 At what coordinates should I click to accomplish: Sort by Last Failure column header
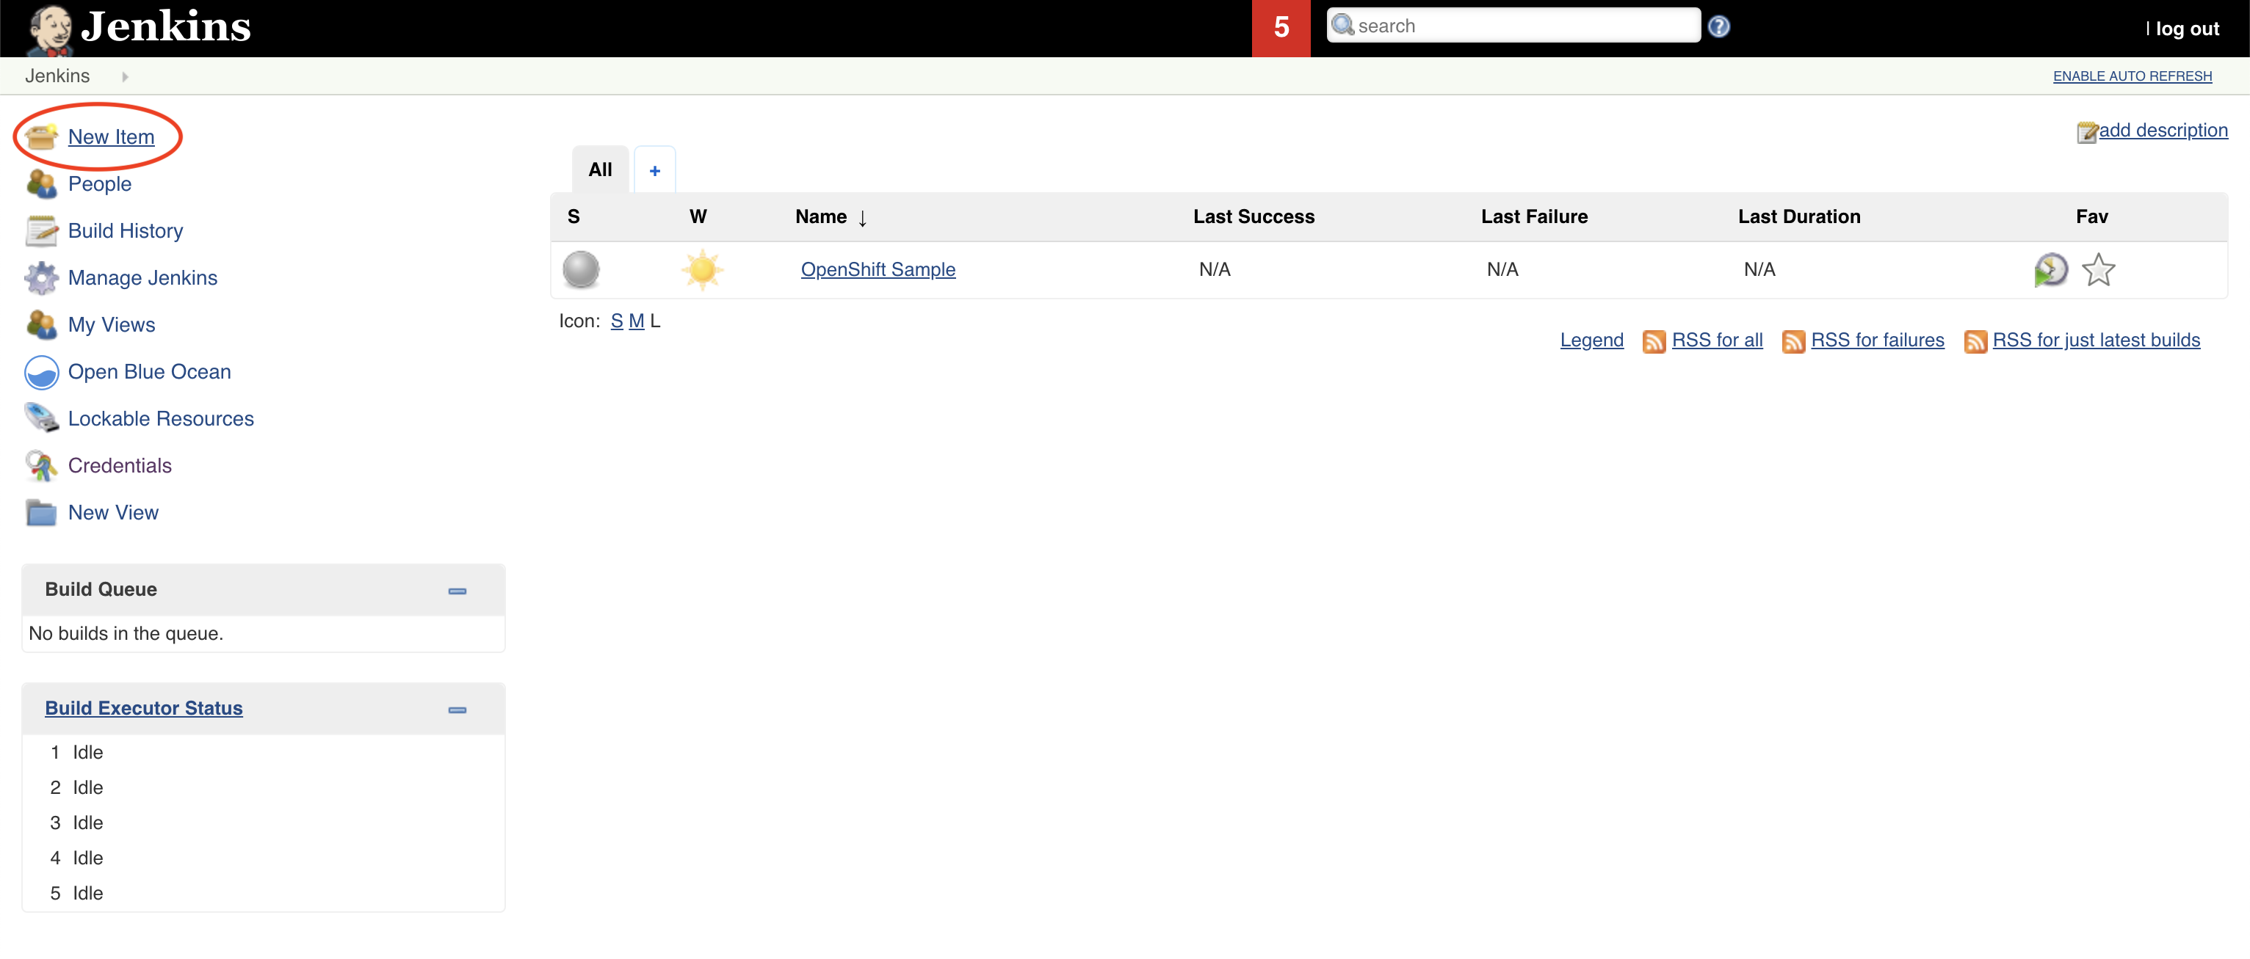point(1534,217)
